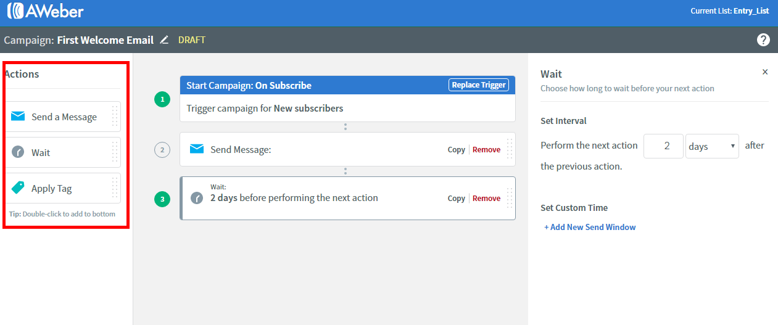
Task: Open the days interval dropdown
Action: [x=712, y=146]
